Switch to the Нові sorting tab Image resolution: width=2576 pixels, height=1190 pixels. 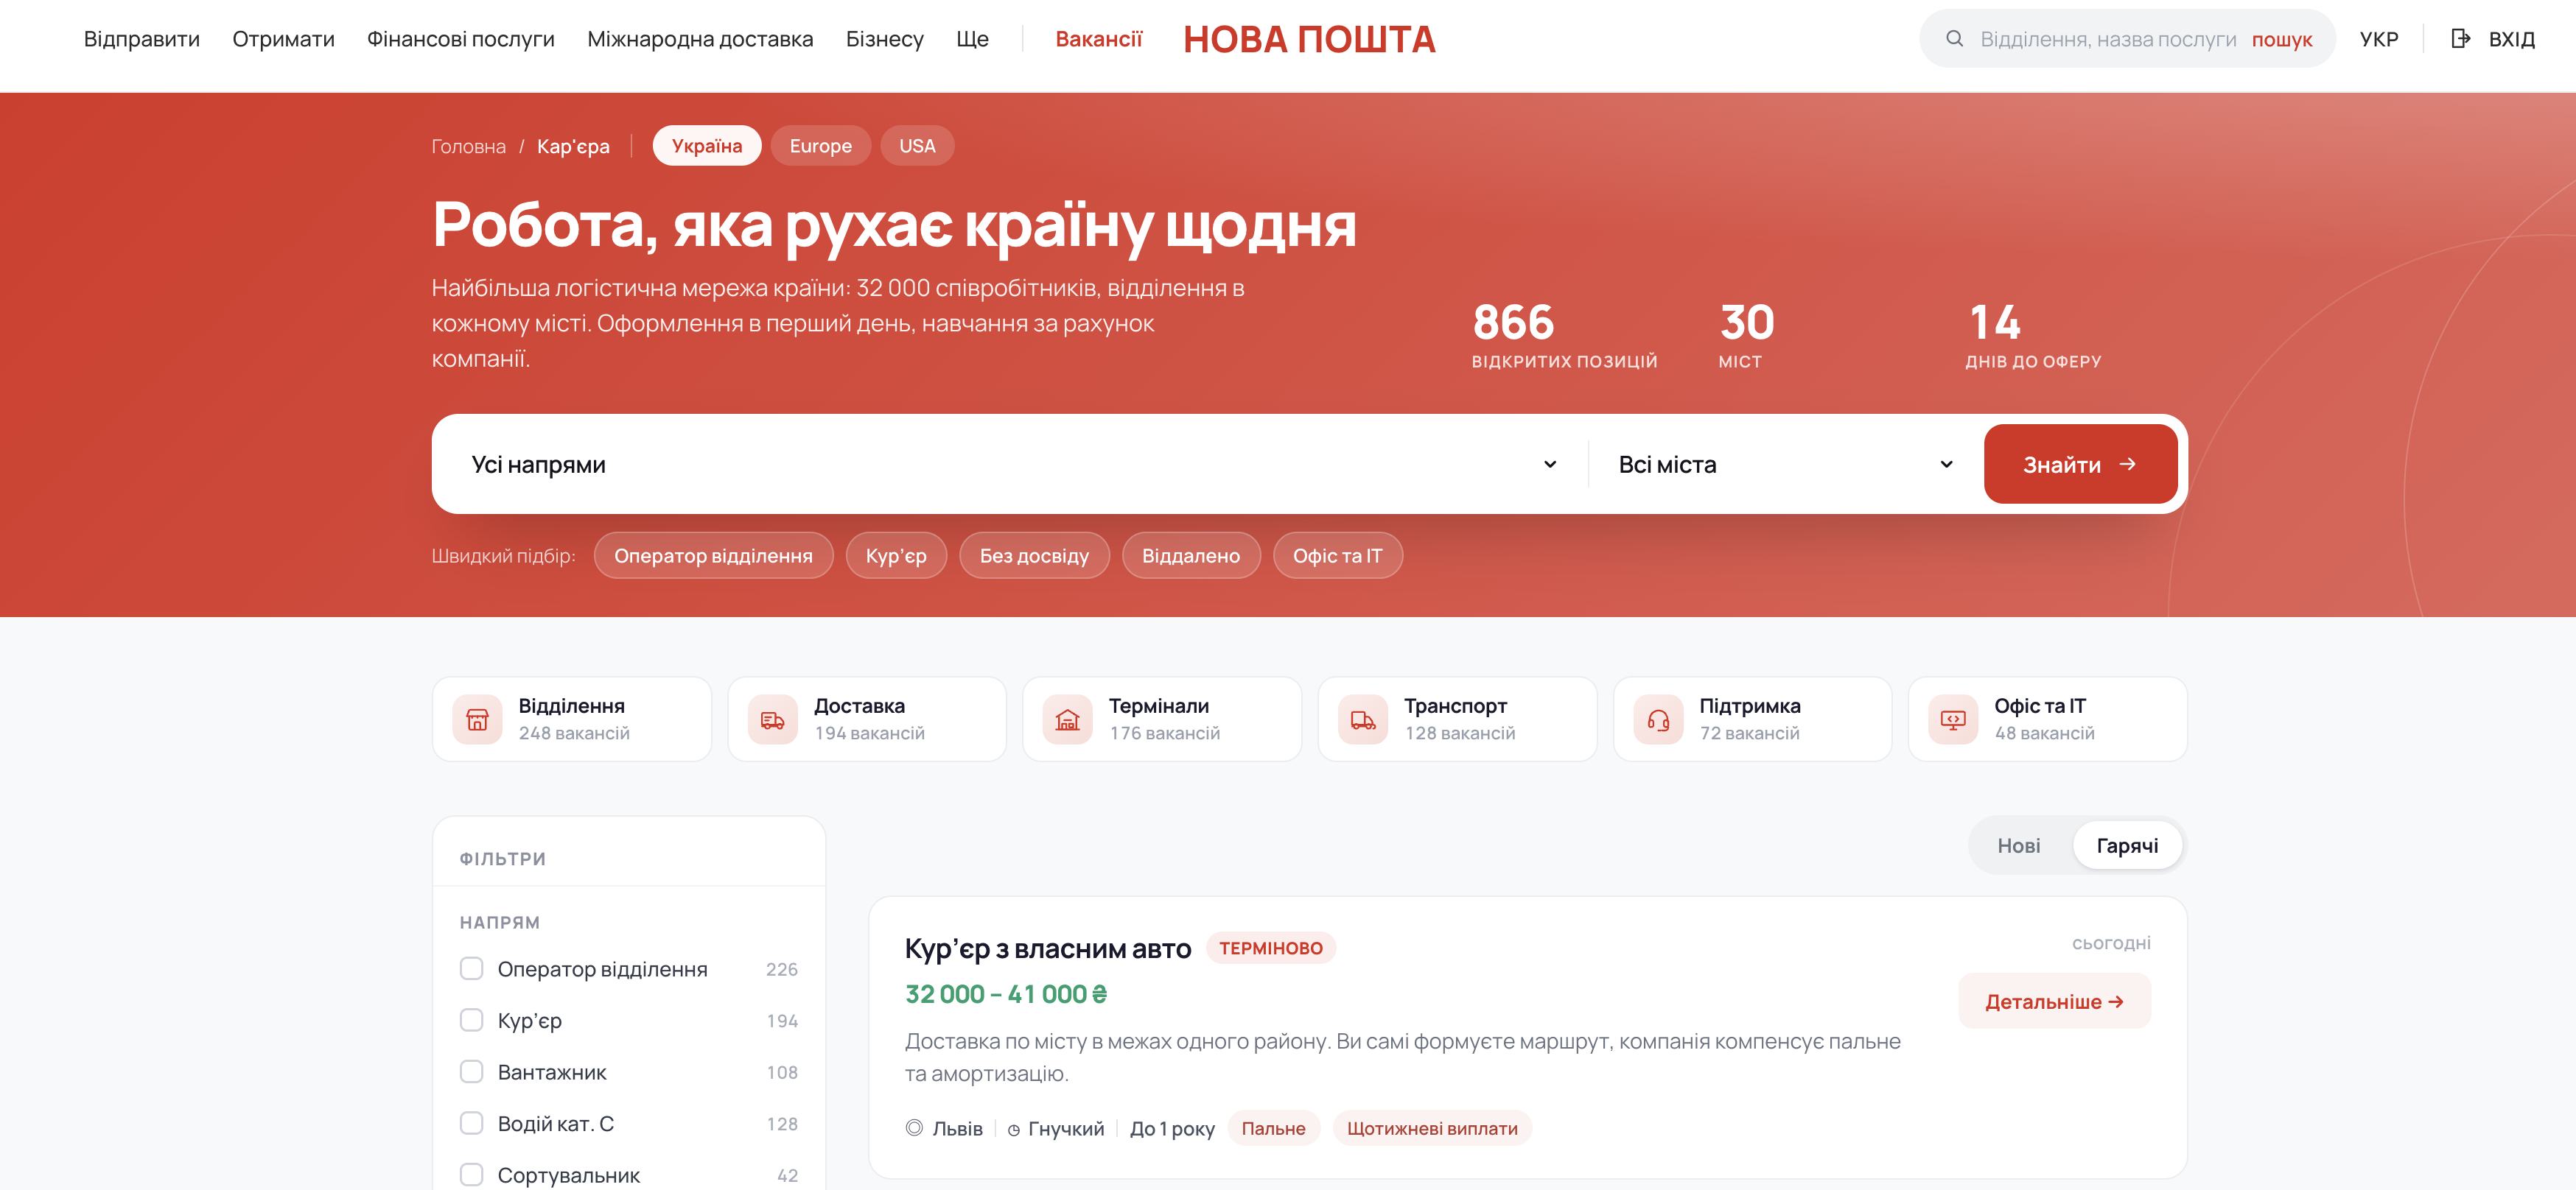point(2019,845)
